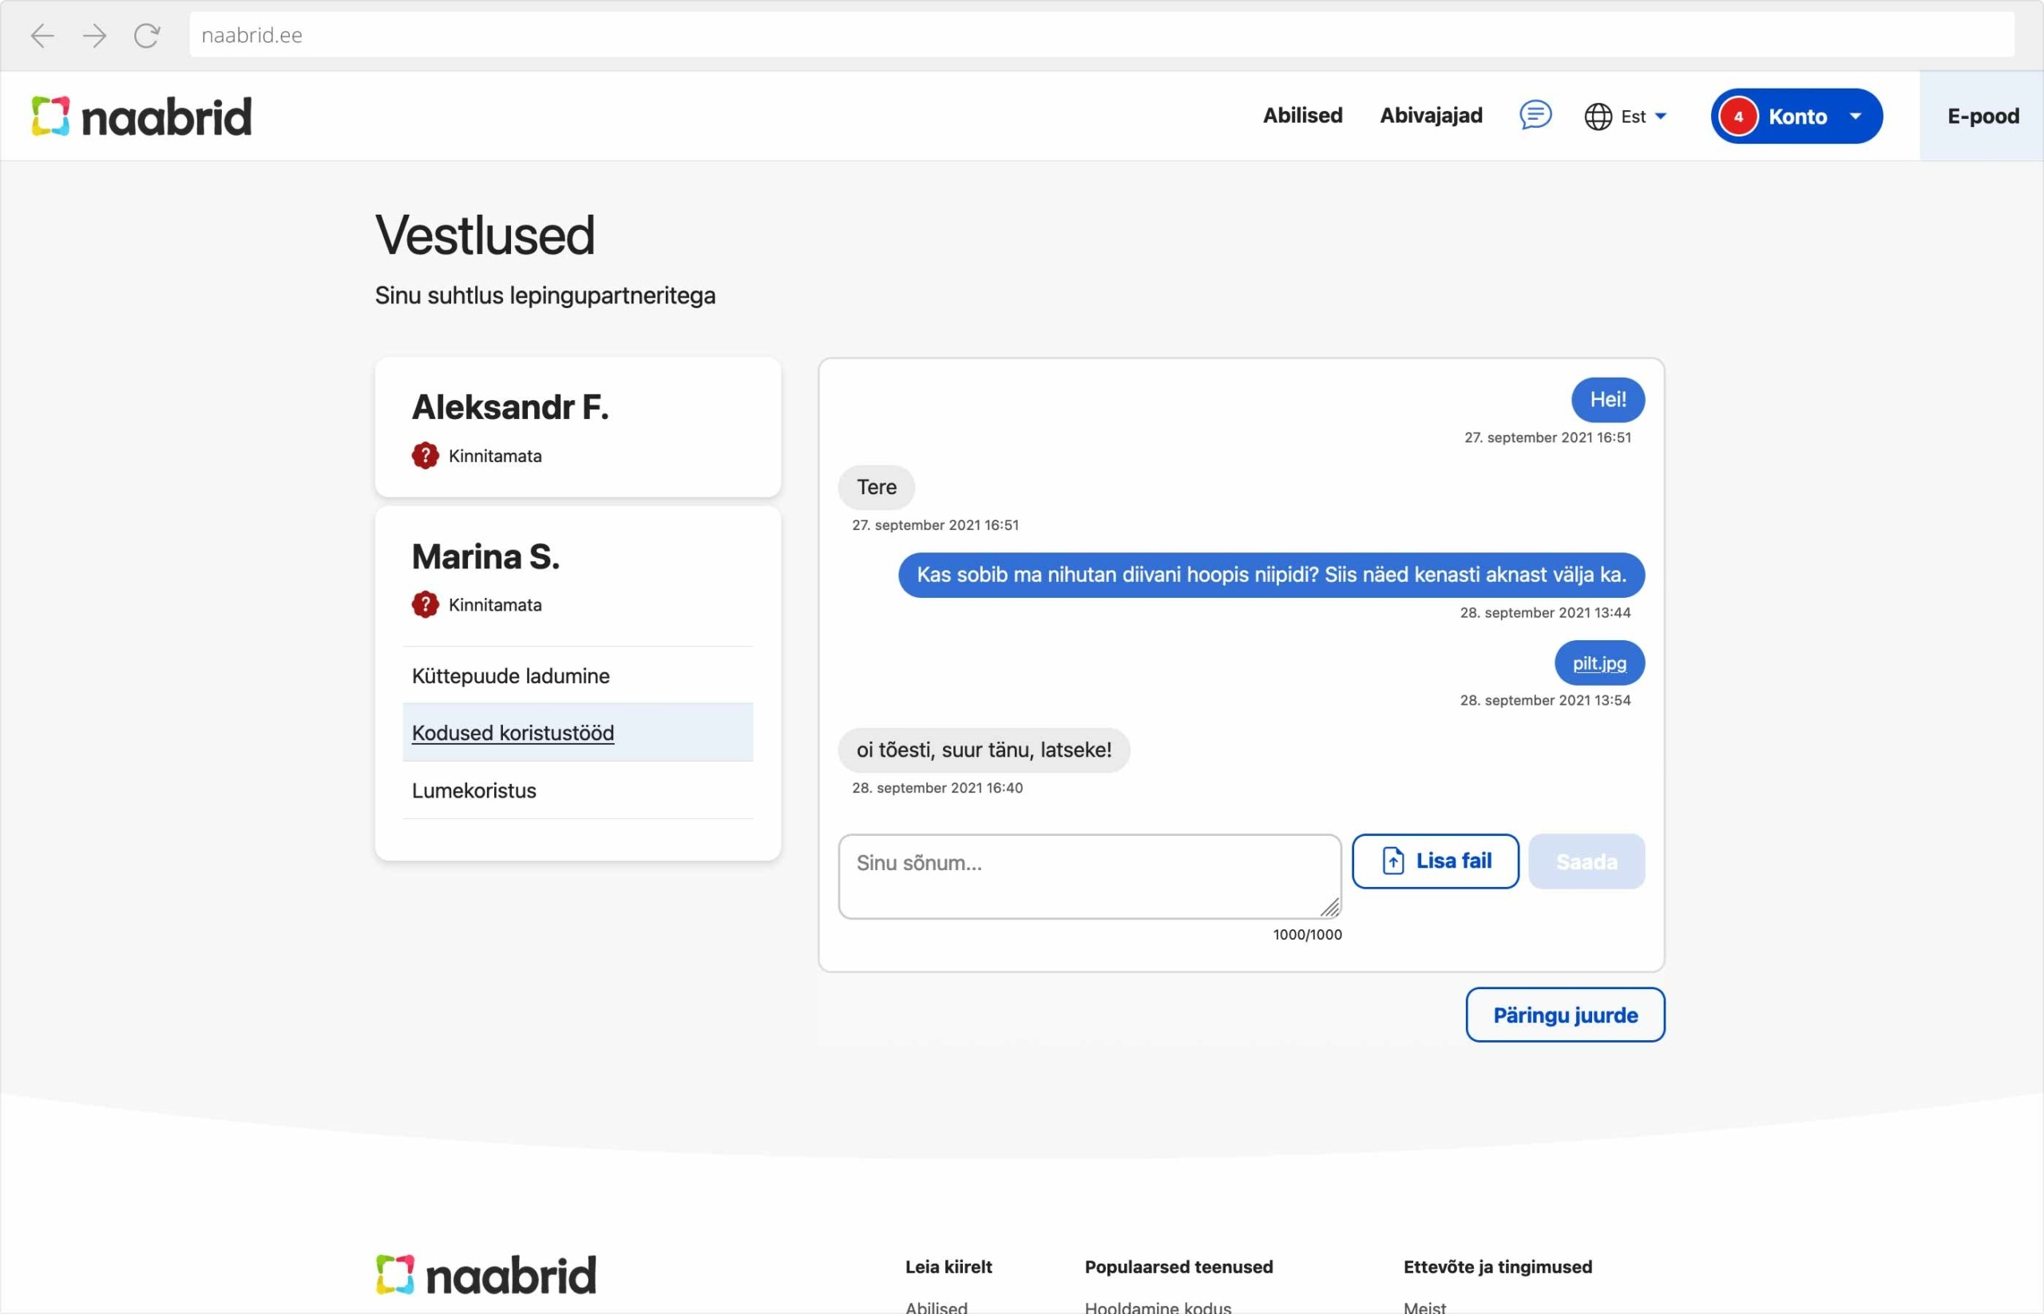Click the Päringu juurde button
The height and width of the screenshot is (1314, 2044).
tap(1564, 1015)
